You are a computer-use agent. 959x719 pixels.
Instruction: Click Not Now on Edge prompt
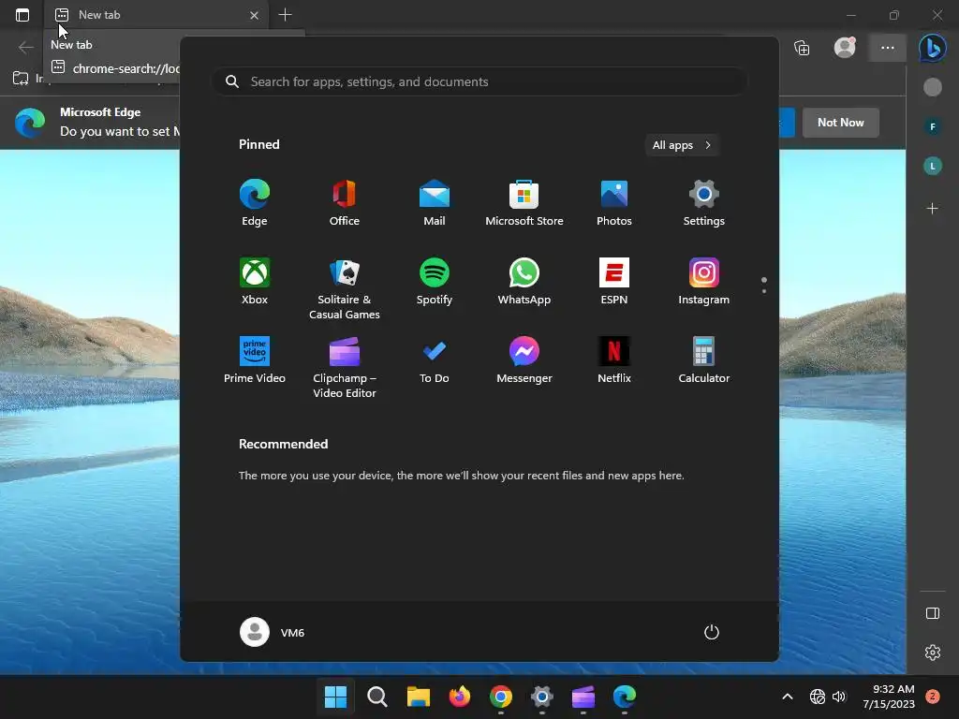tap(840, 123)
